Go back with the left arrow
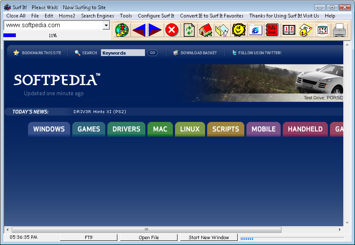 click(x=139, y=30)
